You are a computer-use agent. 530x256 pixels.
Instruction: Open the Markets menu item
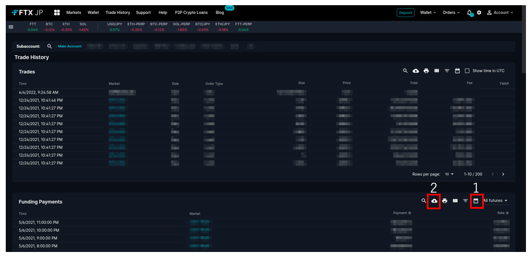click(x=74, y=13)
